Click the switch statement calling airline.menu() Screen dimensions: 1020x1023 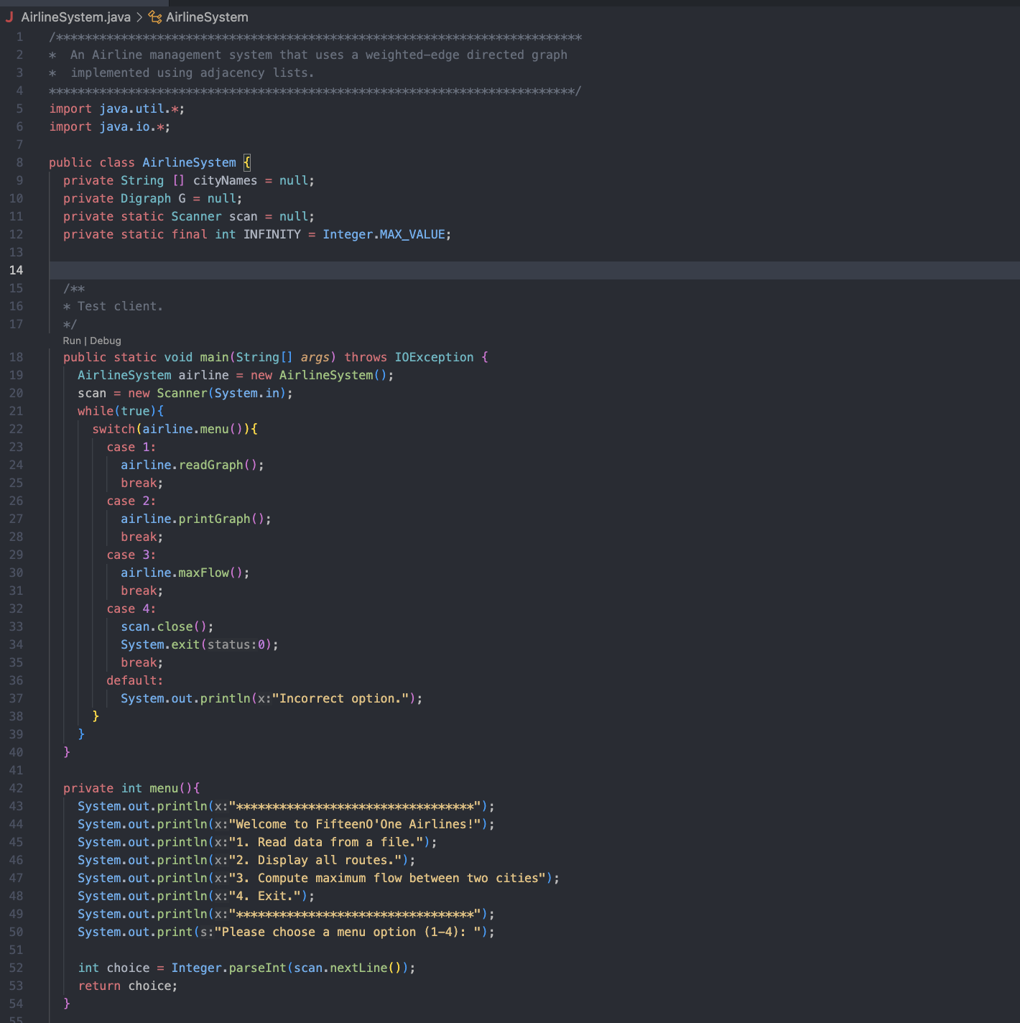113,428
